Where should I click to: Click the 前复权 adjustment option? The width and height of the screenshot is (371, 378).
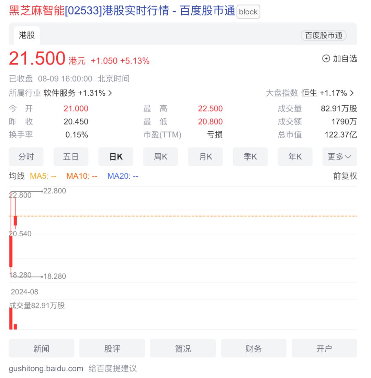(345, 176)
